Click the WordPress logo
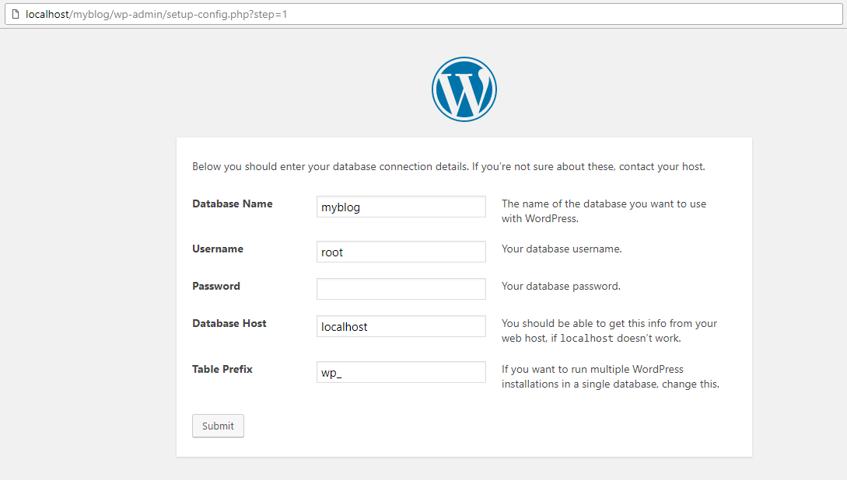Viewport: 847px width, 480px height. coord(464,89)
